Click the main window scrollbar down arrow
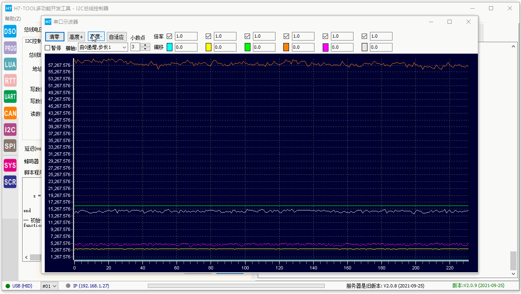Image resolution: width=521 pixels, height=294 pixels. pos(513,274)
